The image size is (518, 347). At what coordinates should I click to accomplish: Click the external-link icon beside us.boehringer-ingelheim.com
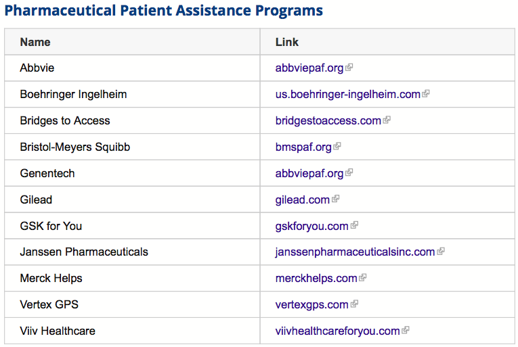426,94
